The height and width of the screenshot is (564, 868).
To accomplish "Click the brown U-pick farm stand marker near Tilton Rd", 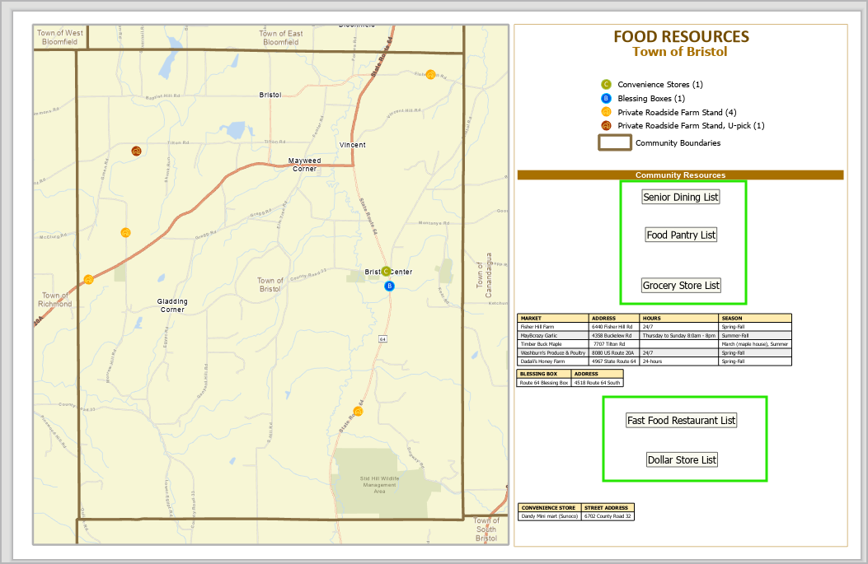I will click(x=136, y=151).
